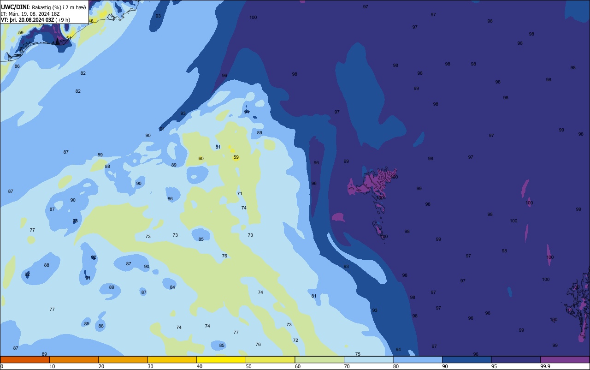This screenshot has height=370, width=590.
Task: Click the humidity value '84' on map
Action: (172, 287)
